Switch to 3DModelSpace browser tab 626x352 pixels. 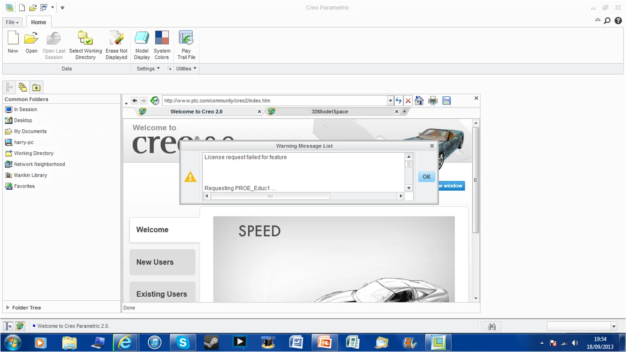coord(330,111)
